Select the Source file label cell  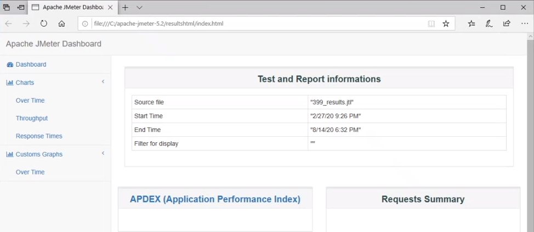220,102
